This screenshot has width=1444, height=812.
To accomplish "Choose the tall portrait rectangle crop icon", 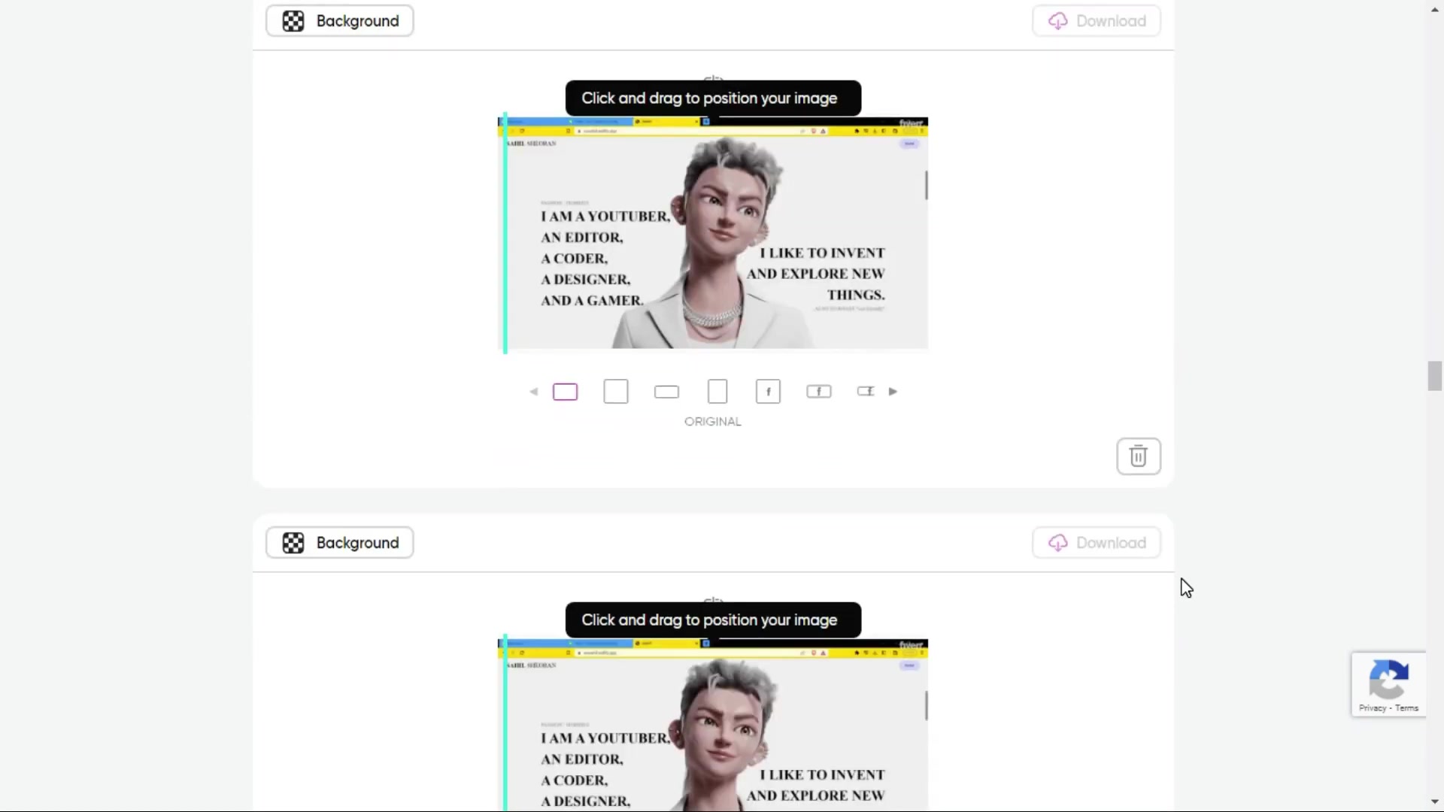I will tap(717, 392).
